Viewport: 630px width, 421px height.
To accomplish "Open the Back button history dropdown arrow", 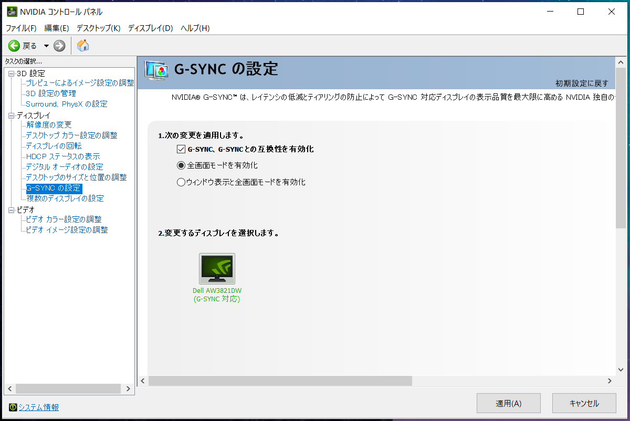I will pyautogui.click(x=46, y=46).
